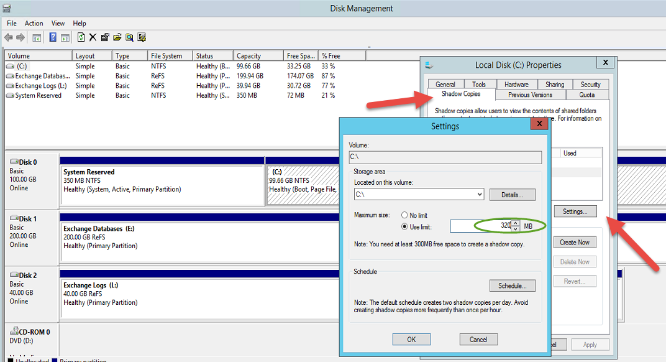Click the Back arrow toolbar icon
The image size is (666, 362).
tap(9, 37)
